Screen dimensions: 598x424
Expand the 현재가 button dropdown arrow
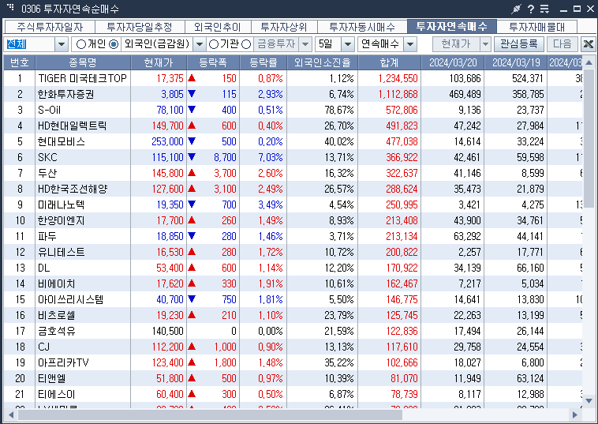485,44
